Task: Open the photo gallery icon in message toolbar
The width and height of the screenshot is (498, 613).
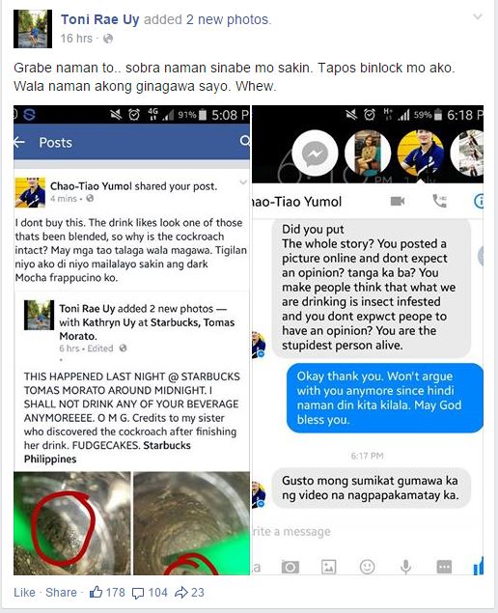Action: pyautogui.click(x=328, y=567)
